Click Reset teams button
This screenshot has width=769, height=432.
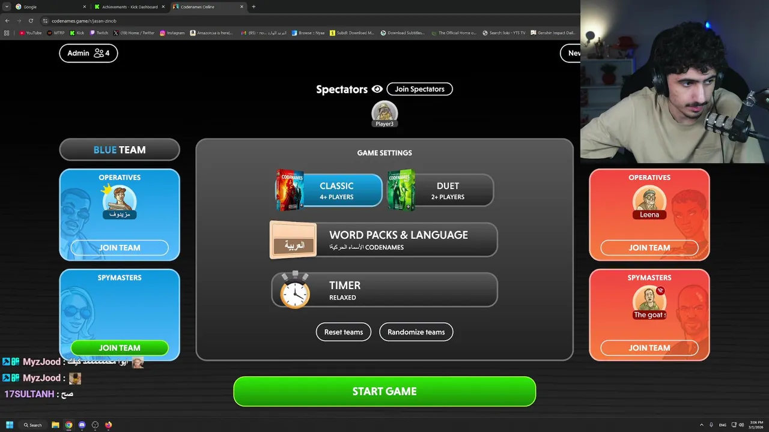(344, 332)
